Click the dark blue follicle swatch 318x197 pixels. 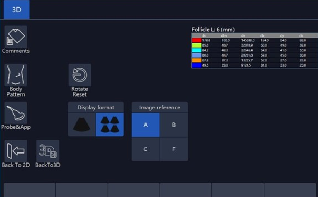pyautogui.click(x=197, y=65)
